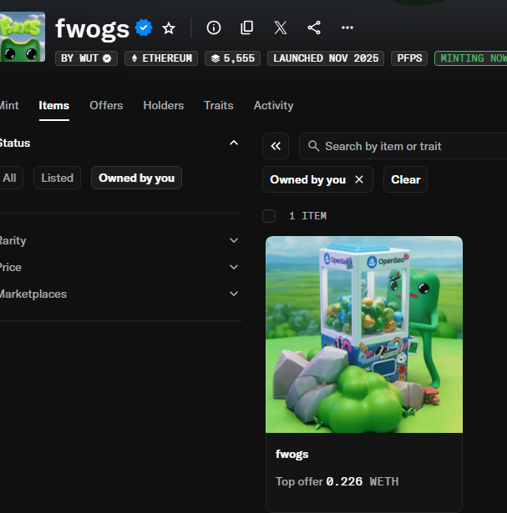
Task: Click the fwogs collection title
Action: point(93,29)
